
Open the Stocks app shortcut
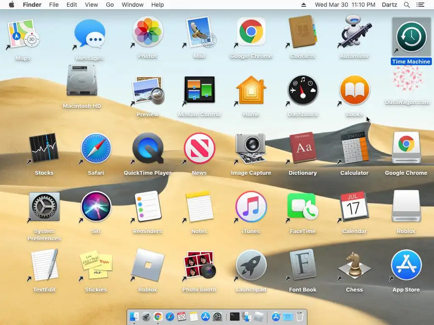(x=44, y=149)
